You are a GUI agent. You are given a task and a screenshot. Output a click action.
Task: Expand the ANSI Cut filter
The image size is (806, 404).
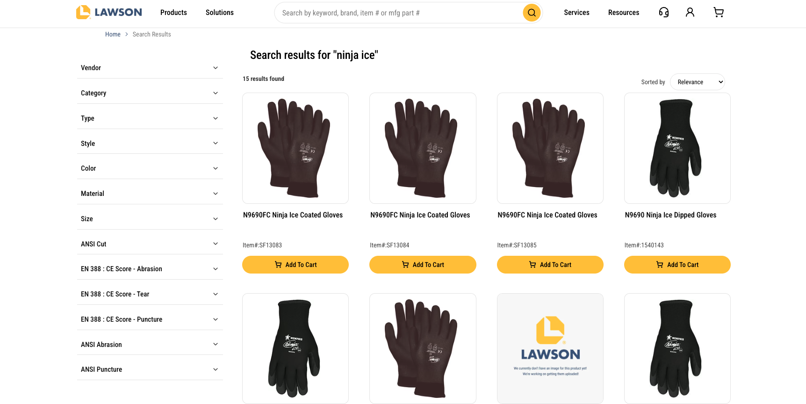coord(150,244)
